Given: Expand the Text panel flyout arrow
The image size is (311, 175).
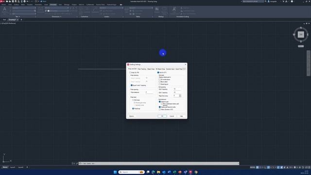Looking at the screenshot, I should pos(19,17).
